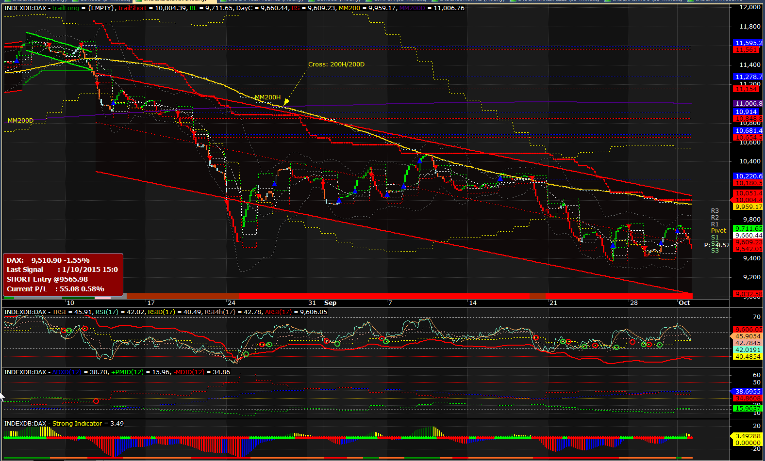Click the blue 11,278.7 price tag

(x=748, y=77)
